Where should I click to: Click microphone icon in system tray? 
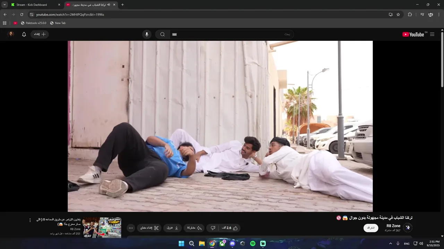pyautogui.click(x=398, y=243)
